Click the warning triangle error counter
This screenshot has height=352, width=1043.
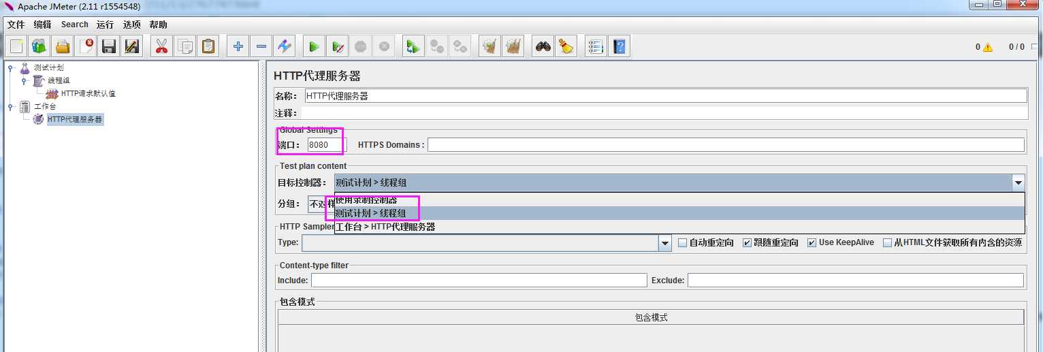tap(988, 47)
